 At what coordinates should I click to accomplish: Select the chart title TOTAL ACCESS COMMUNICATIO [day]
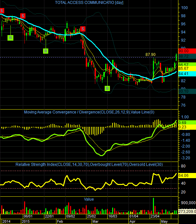click(x=89, y=3)
